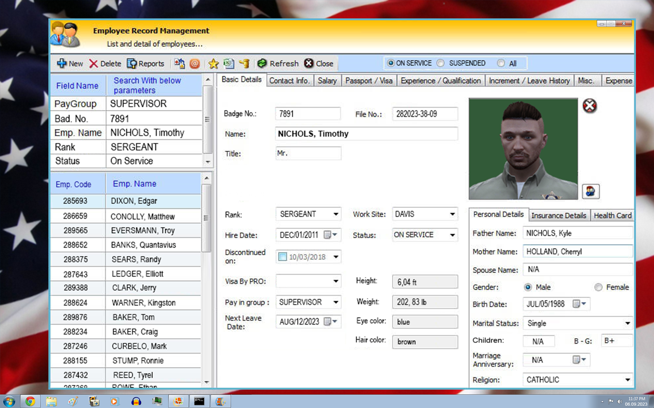
Task: Click the Mother Name input field
Action: point(578,251)
